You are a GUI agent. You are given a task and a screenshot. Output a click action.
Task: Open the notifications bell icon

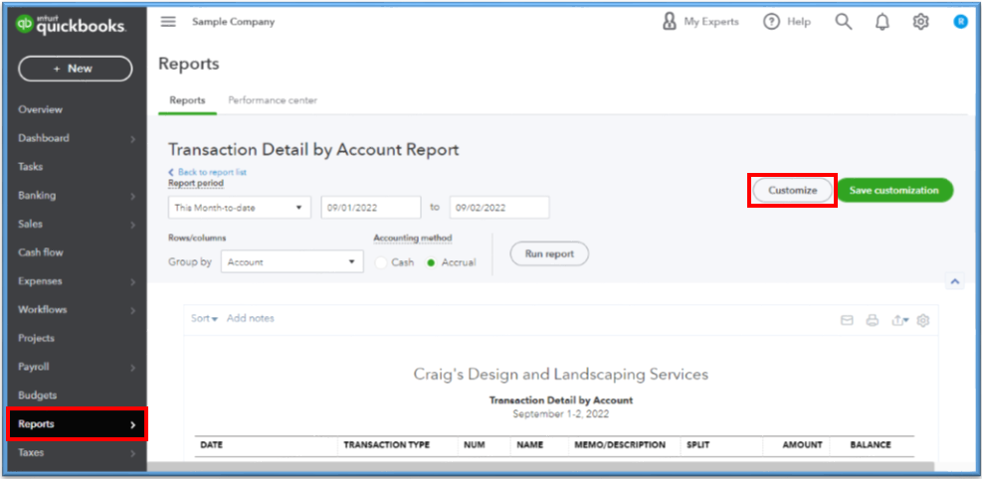tap(882, 22)
